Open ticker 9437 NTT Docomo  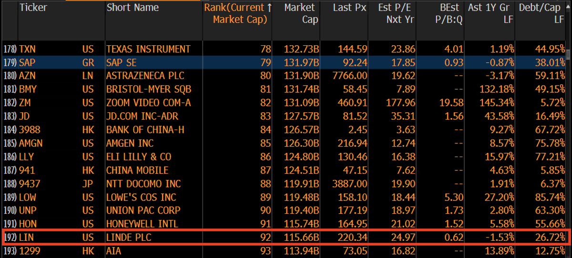point(30,184)
